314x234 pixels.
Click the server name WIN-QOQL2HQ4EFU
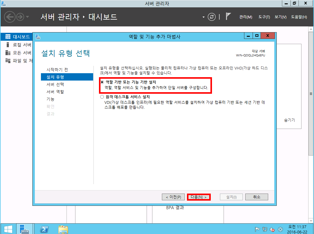click(x=250, y=55)
